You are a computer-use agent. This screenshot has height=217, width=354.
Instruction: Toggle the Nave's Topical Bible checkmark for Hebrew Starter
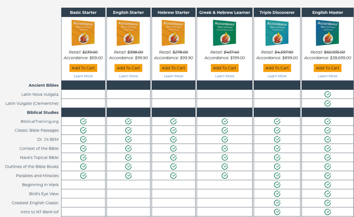click(173, 157)
